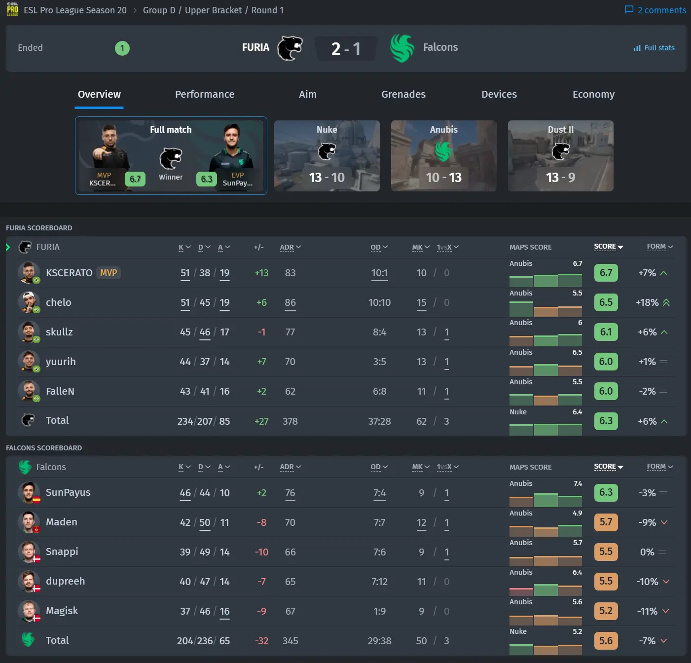Click the MVP tag next to KSCERATO
Viewport: 691px width, 663px height.
tap(109, 273)
